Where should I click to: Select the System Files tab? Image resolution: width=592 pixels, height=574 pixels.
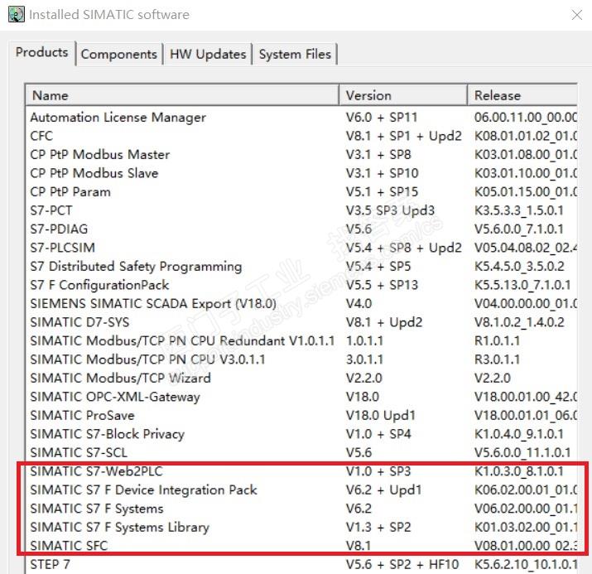point(295,55)
